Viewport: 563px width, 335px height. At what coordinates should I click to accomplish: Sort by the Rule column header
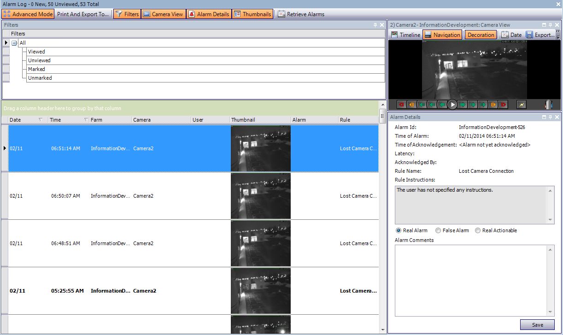point(358,120)
